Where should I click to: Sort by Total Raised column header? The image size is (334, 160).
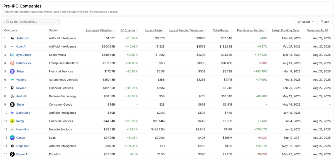(222, 30)
